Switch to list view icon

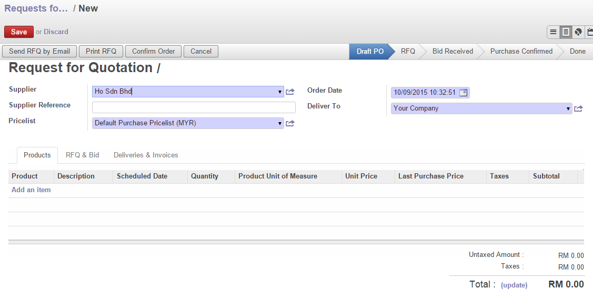[x=554, y=32]
